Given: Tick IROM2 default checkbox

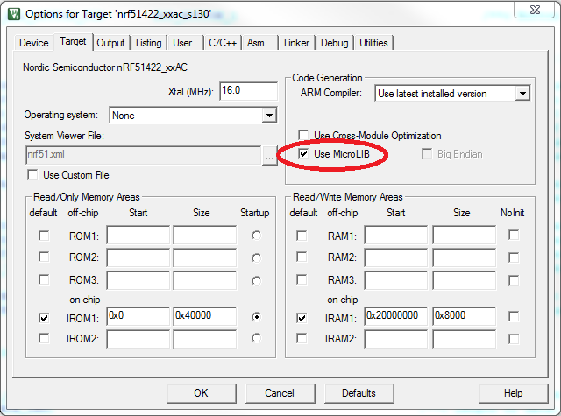Looking at the screenshot, I should coord(44,338).
